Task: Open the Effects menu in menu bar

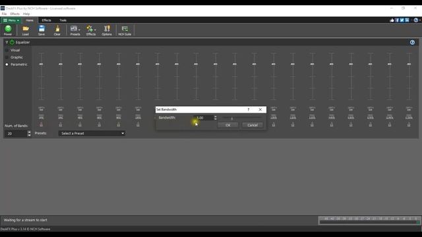Action: (x=15, y=14)
